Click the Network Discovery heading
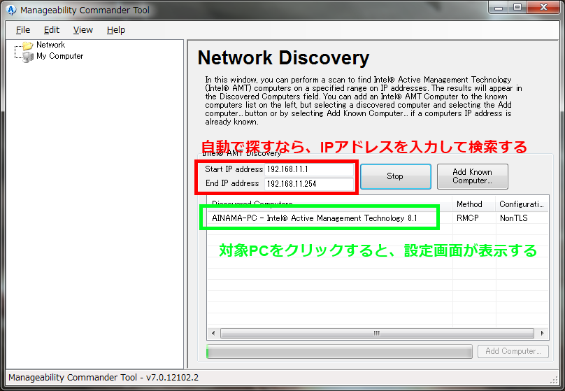565x391 pixels. [x=284, y=57]
